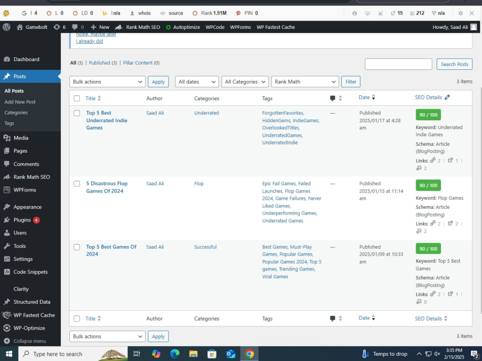Click the Underrated category link

click(x=207, y=113)
